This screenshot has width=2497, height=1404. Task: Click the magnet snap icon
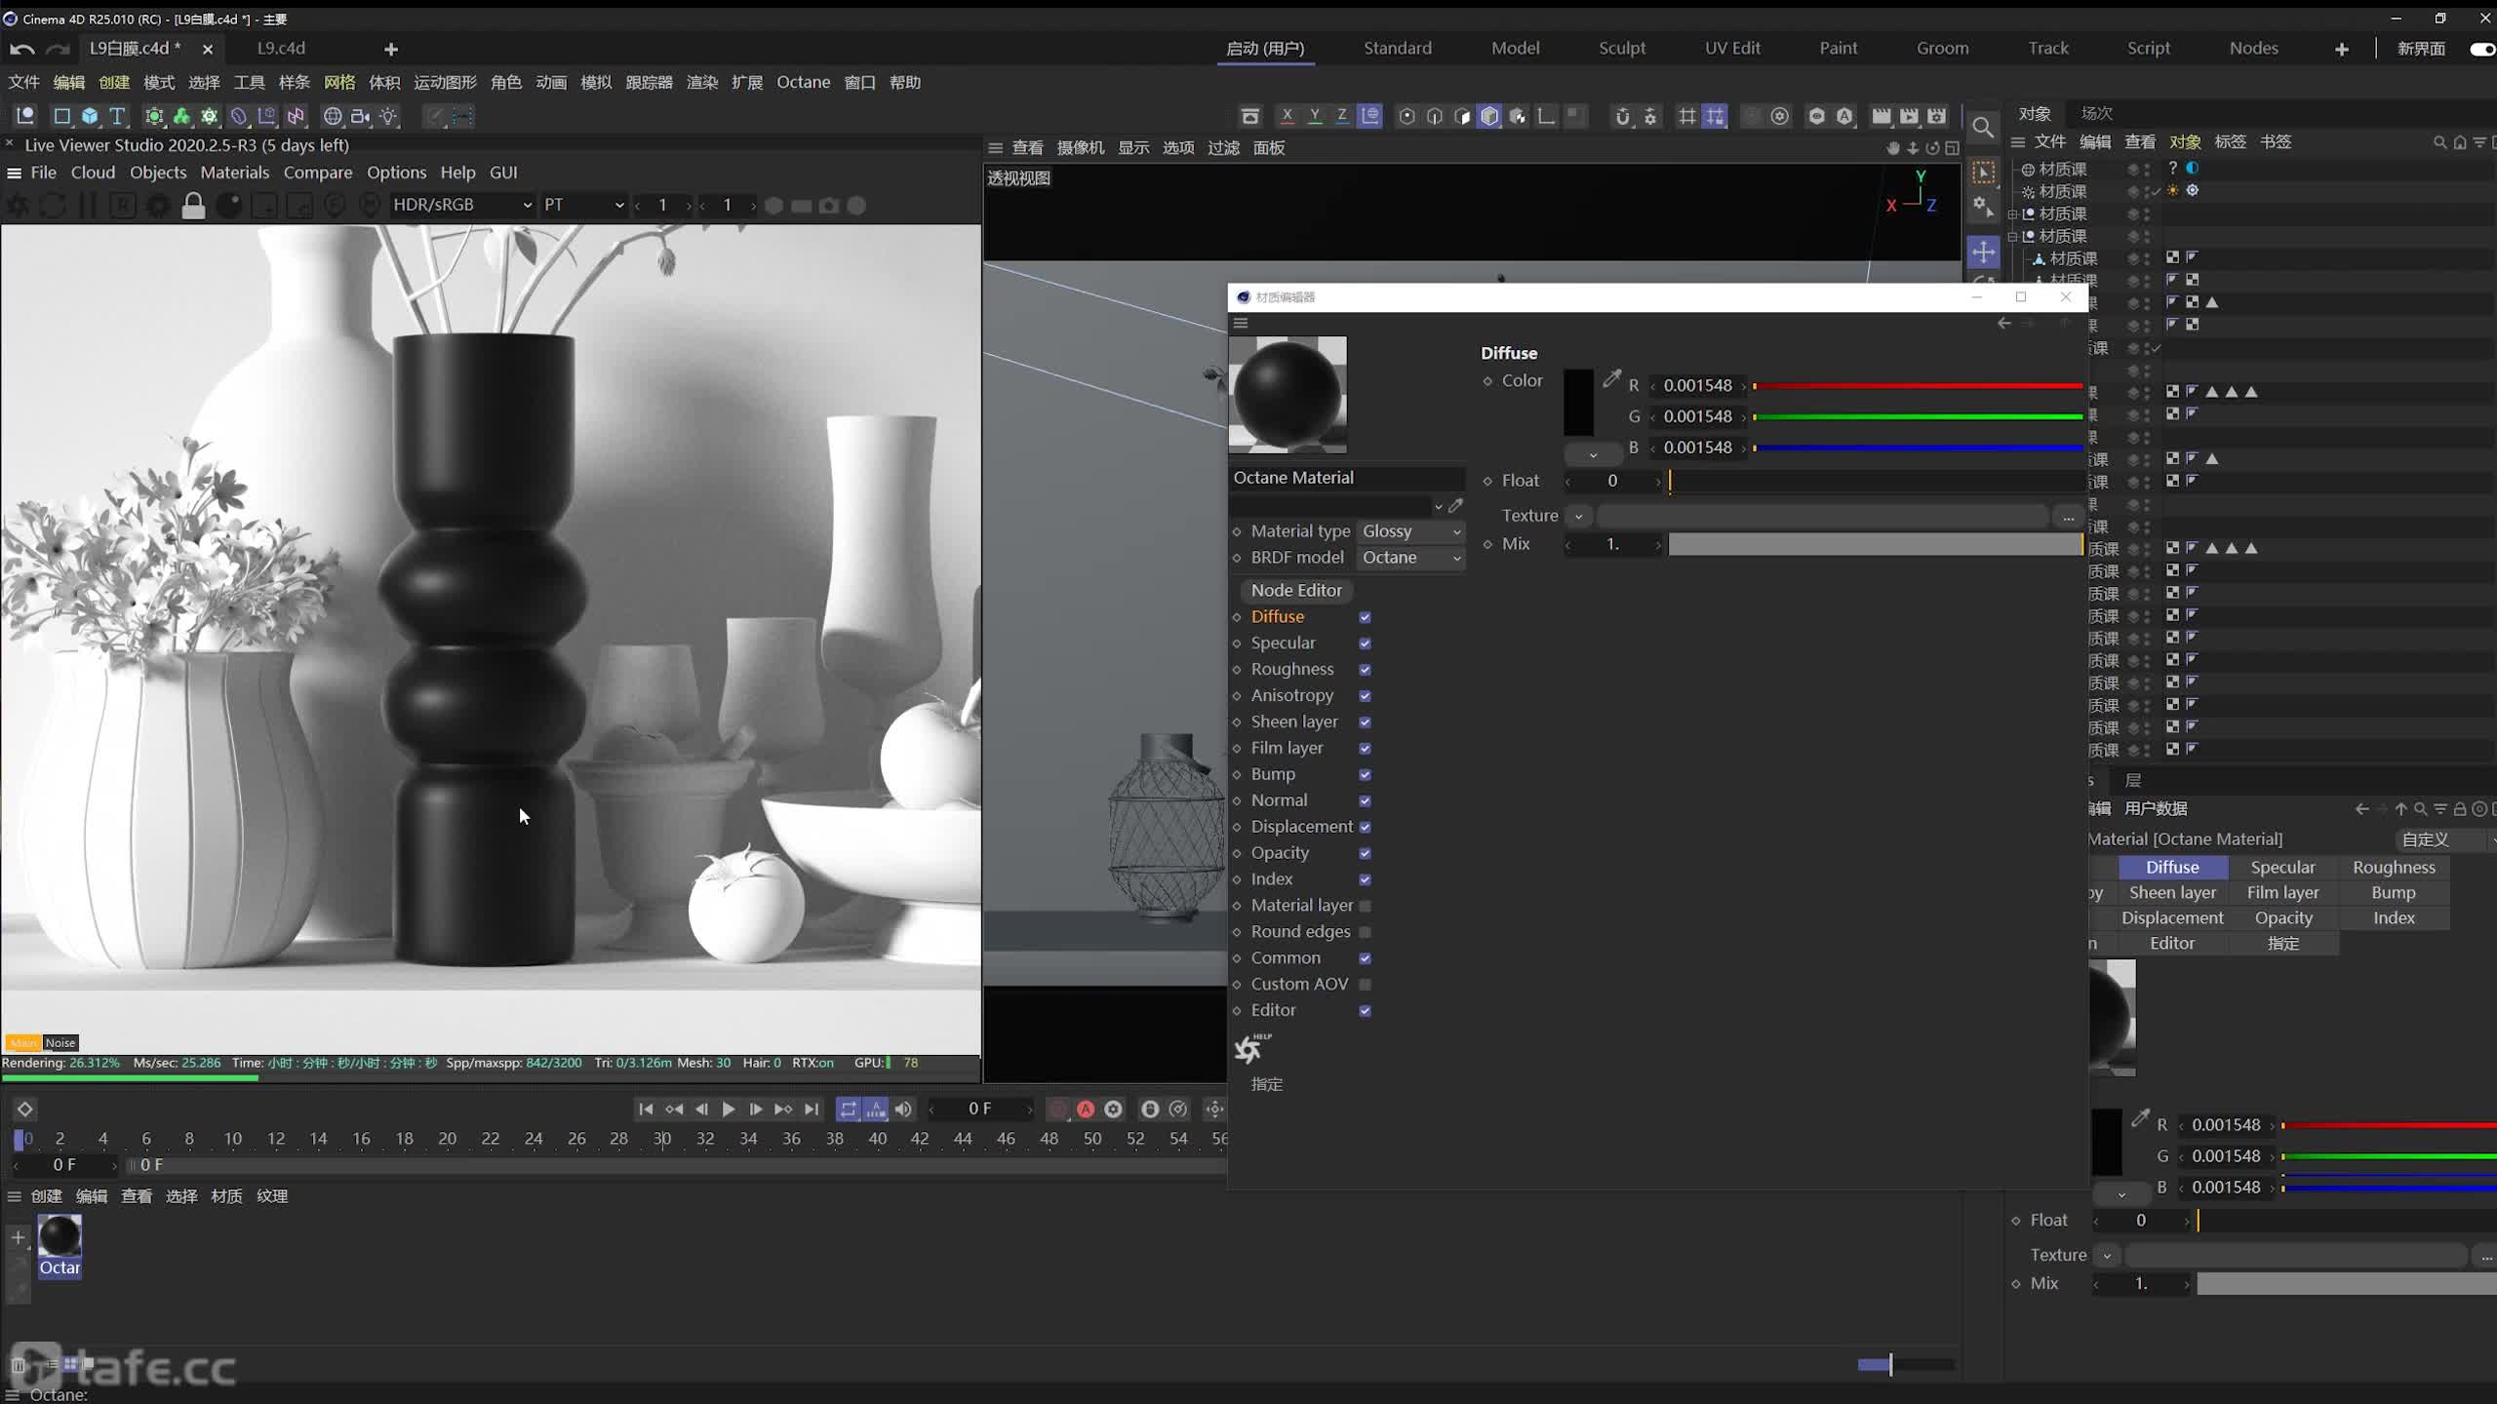[1622, 116]
